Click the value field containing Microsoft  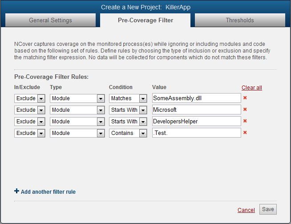[x=196, y=110]
